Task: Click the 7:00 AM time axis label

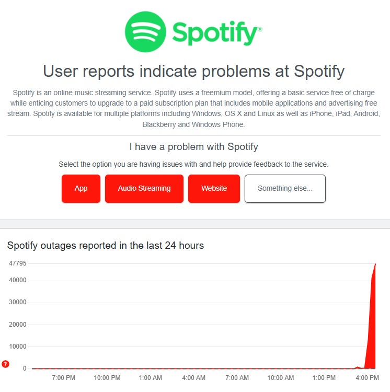Action: point(237,378)
